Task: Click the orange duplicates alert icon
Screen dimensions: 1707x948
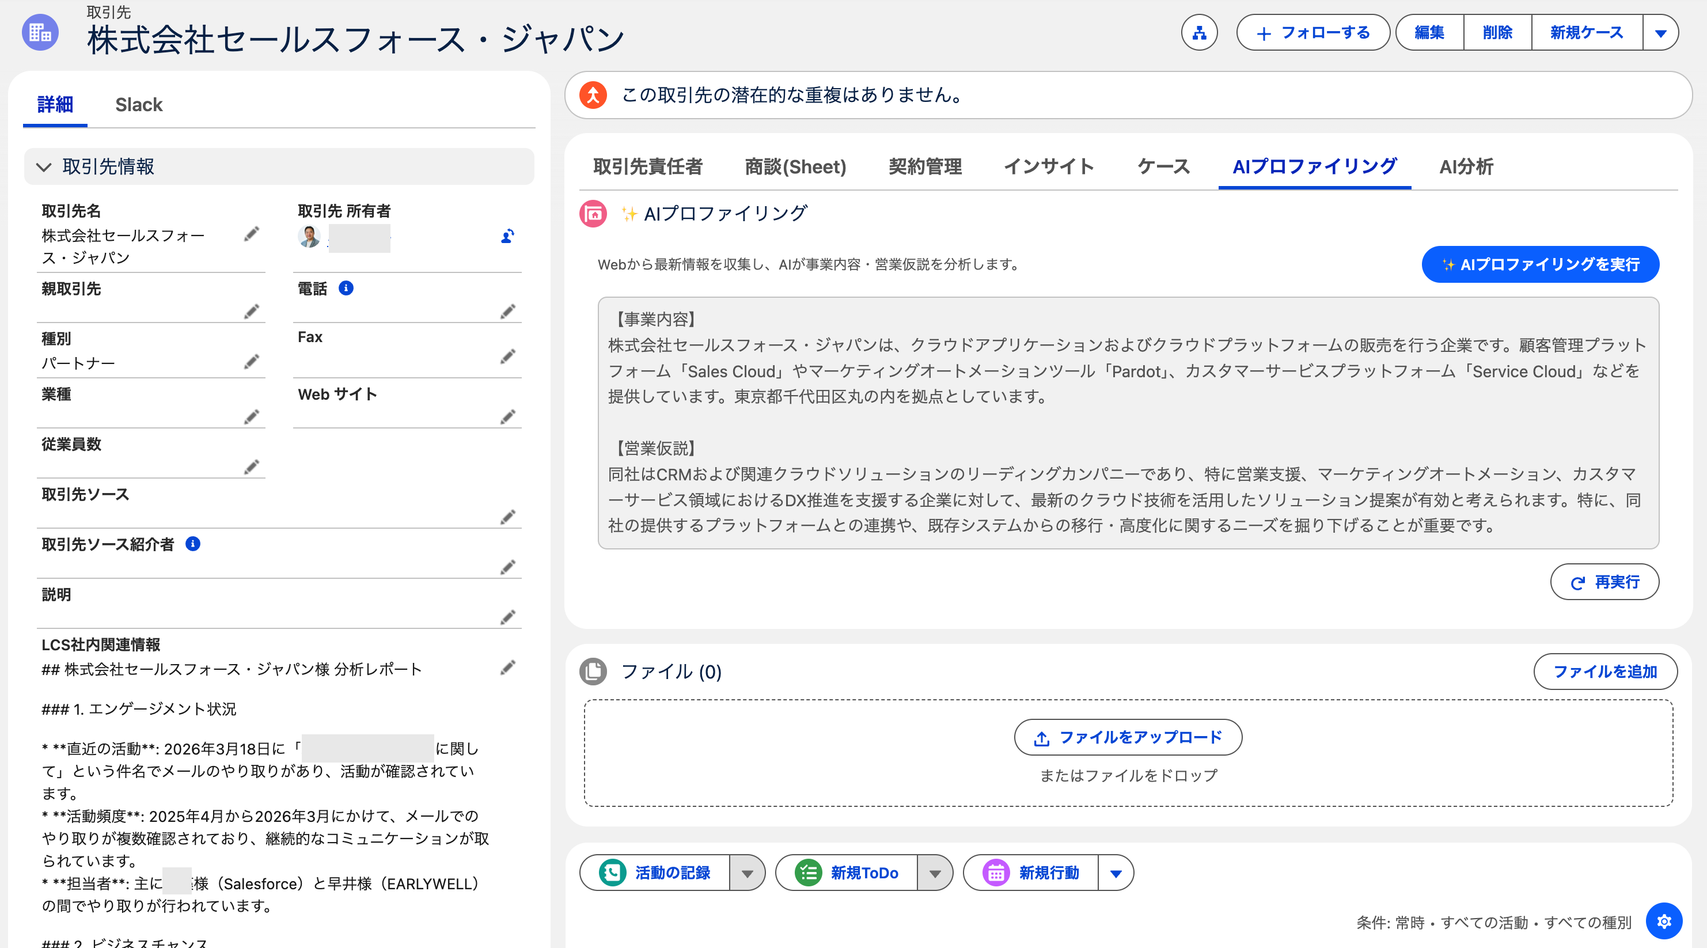Action: [x=594, y=94]
